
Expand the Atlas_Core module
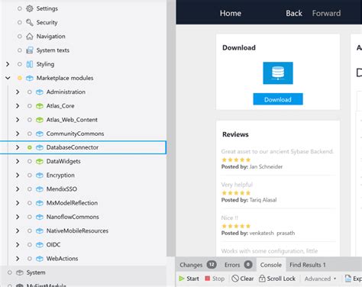pyautogui.click(x=18, y=106)
